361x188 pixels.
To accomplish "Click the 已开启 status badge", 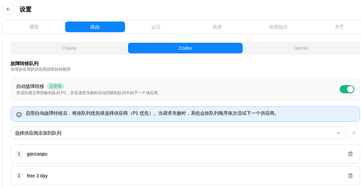I will coord(55,86).
